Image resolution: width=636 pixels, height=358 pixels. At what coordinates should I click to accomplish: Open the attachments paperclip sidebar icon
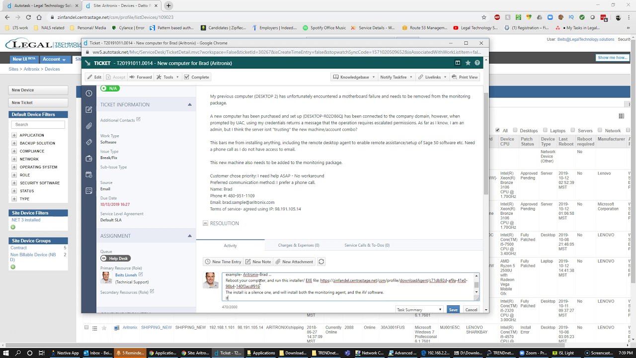(89, 126)
